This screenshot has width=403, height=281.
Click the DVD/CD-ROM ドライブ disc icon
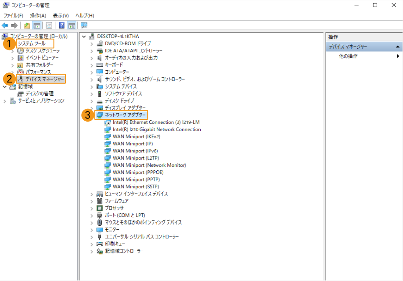click(x=100, y=43)
